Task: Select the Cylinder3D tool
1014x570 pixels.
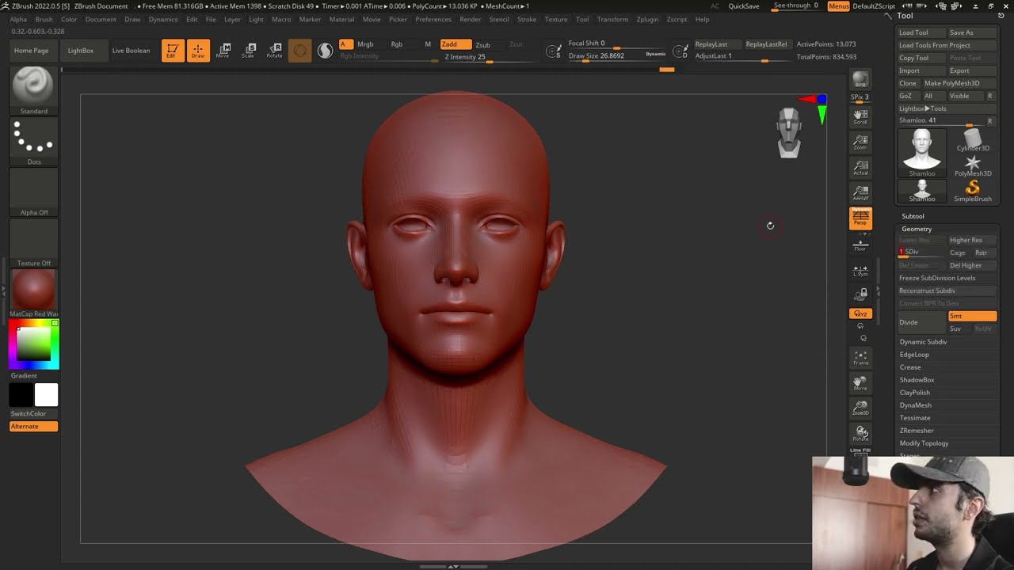Action: tap(973, 141)
